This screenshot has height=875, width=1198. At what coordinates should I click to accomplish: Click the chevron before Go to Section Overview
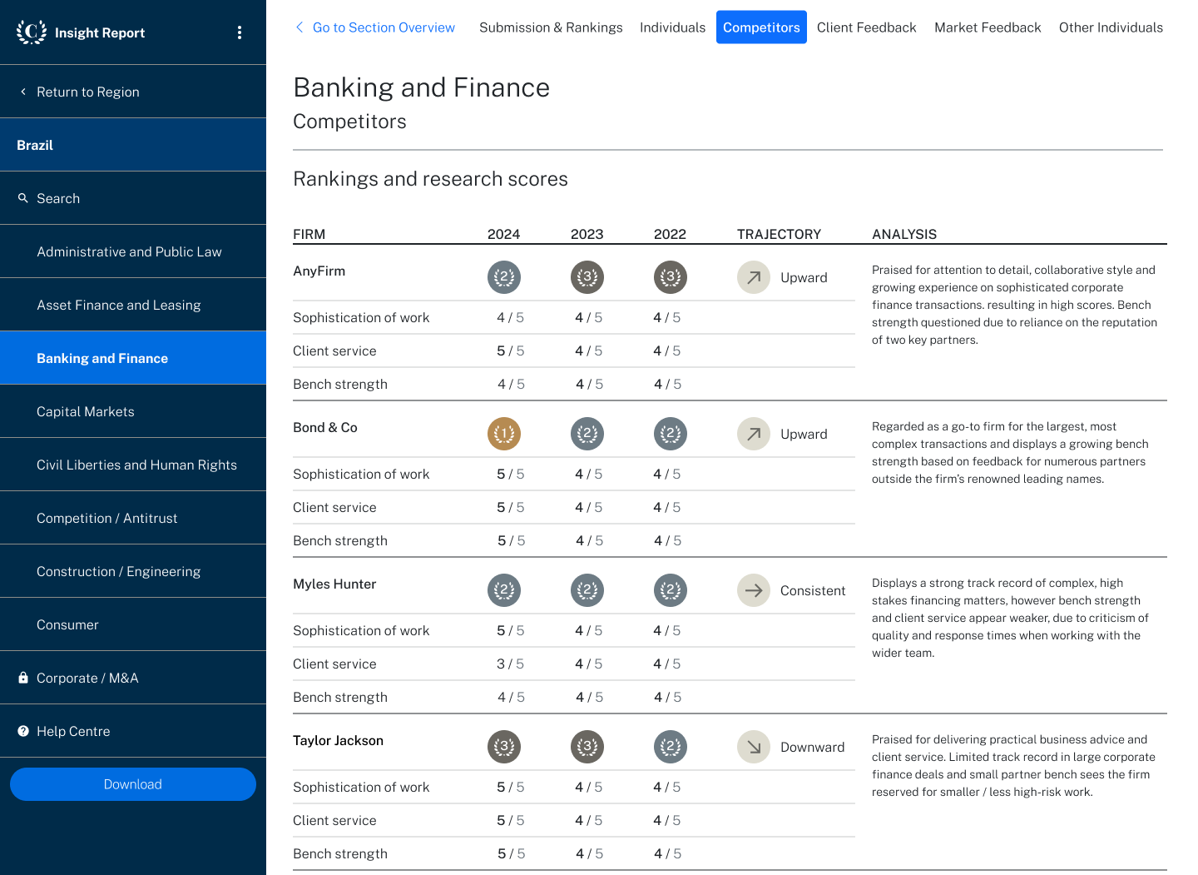click(299, 27)
